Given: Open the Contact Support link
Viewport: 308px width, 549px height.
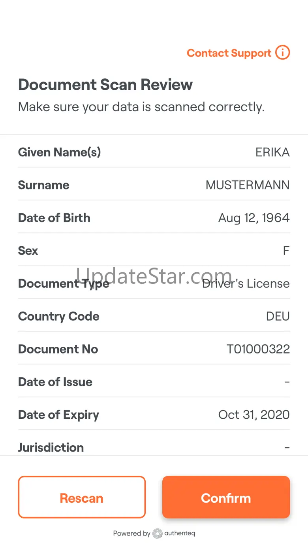Looking at the screenshot, I should coord(229,53).
